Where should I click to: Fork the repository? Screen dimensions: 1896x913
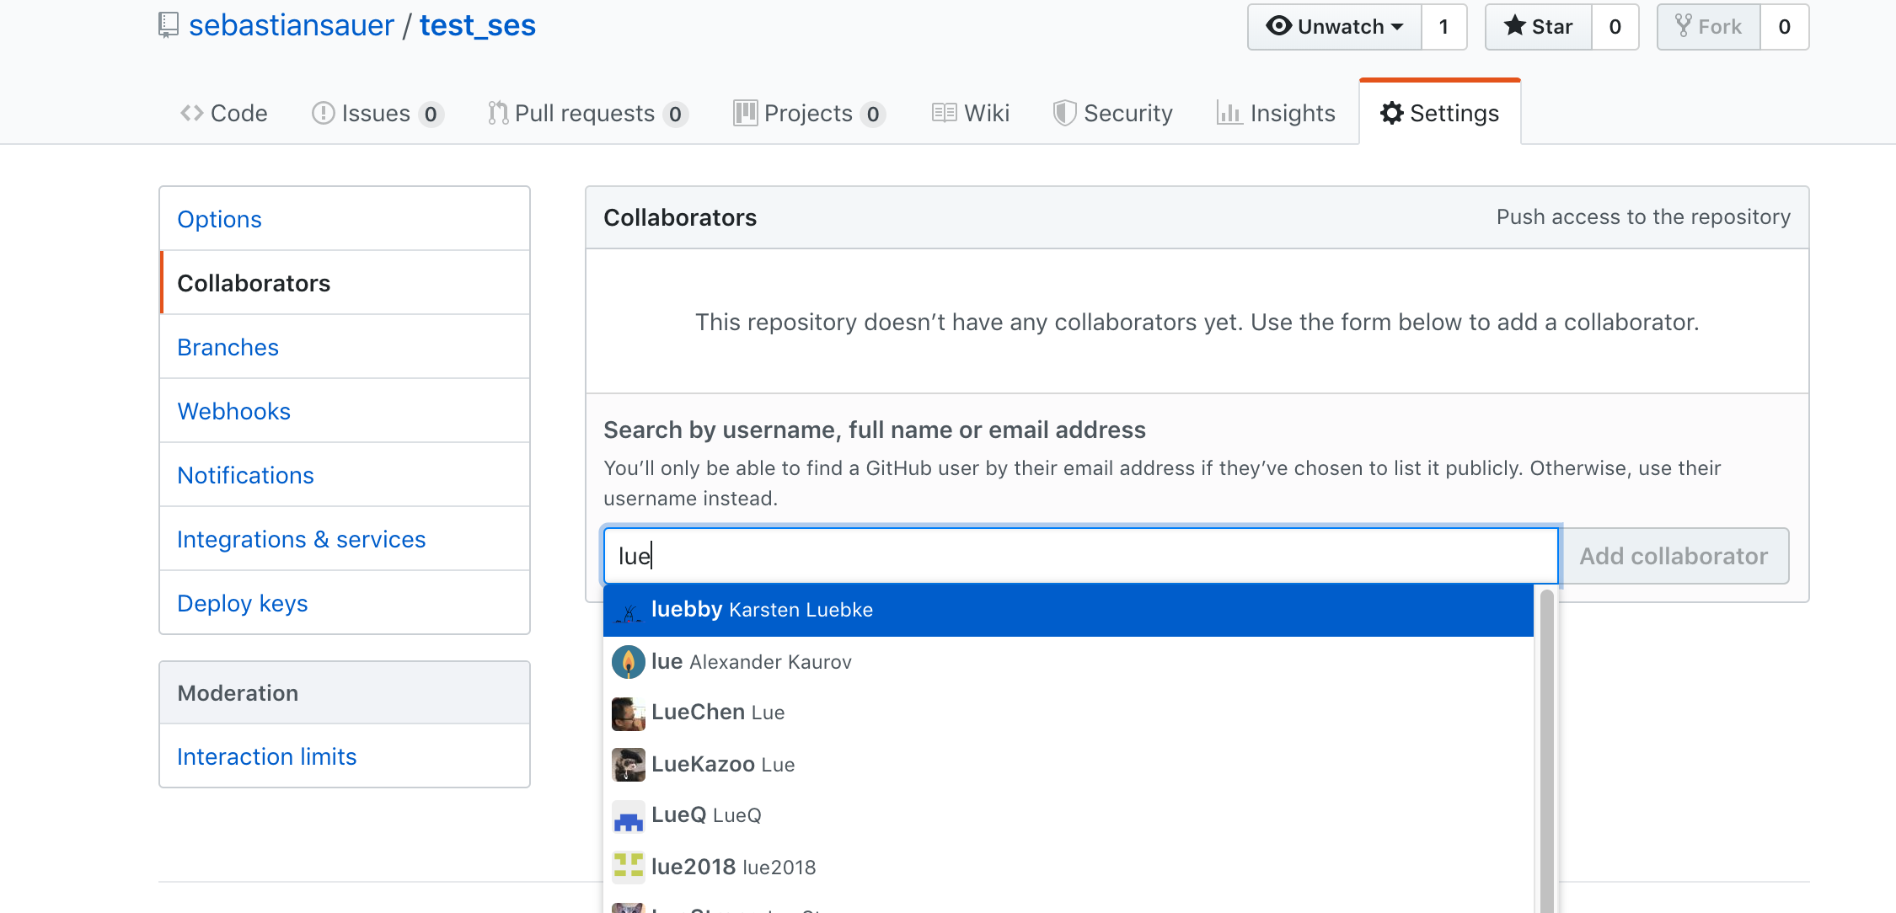point(1709,27)
